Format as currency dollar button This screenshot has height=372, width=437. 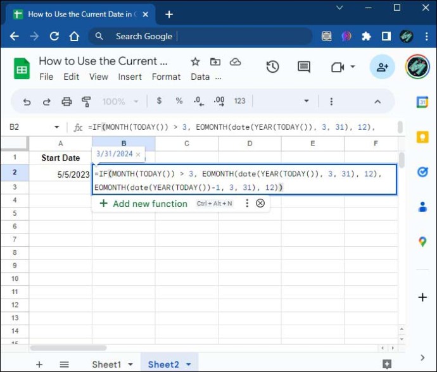click(159, 101)
